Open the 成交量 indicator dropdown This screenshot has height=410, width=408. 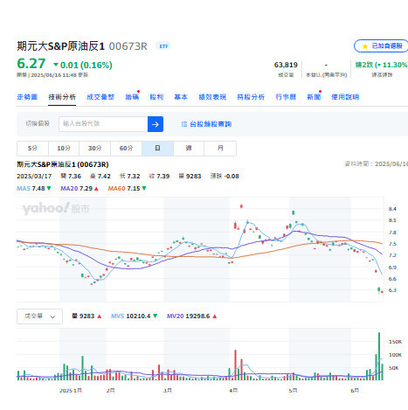tap(39, 316)
